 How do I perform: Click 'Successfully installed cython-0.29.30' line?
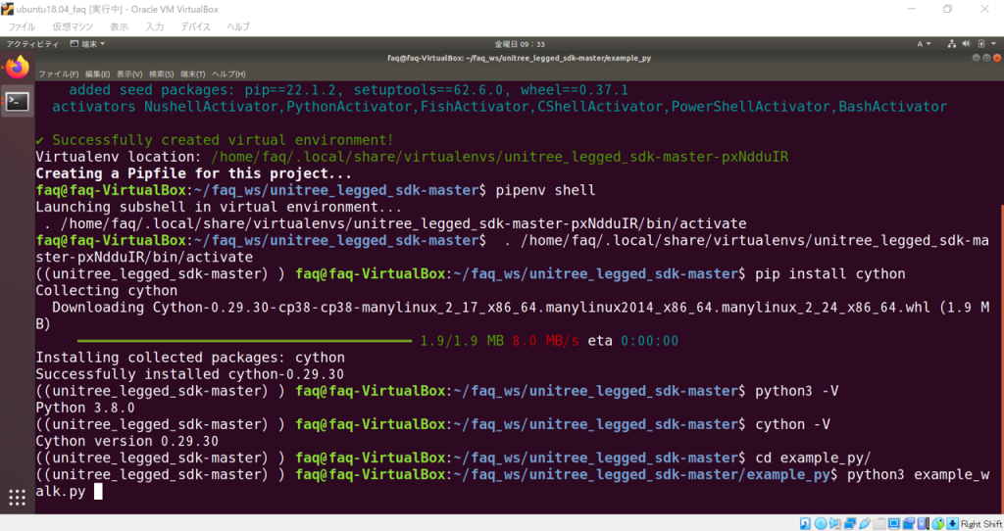189,373
